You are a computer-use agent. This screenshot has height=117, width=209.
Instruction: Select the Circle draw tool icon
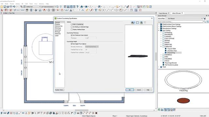(117, 10)
